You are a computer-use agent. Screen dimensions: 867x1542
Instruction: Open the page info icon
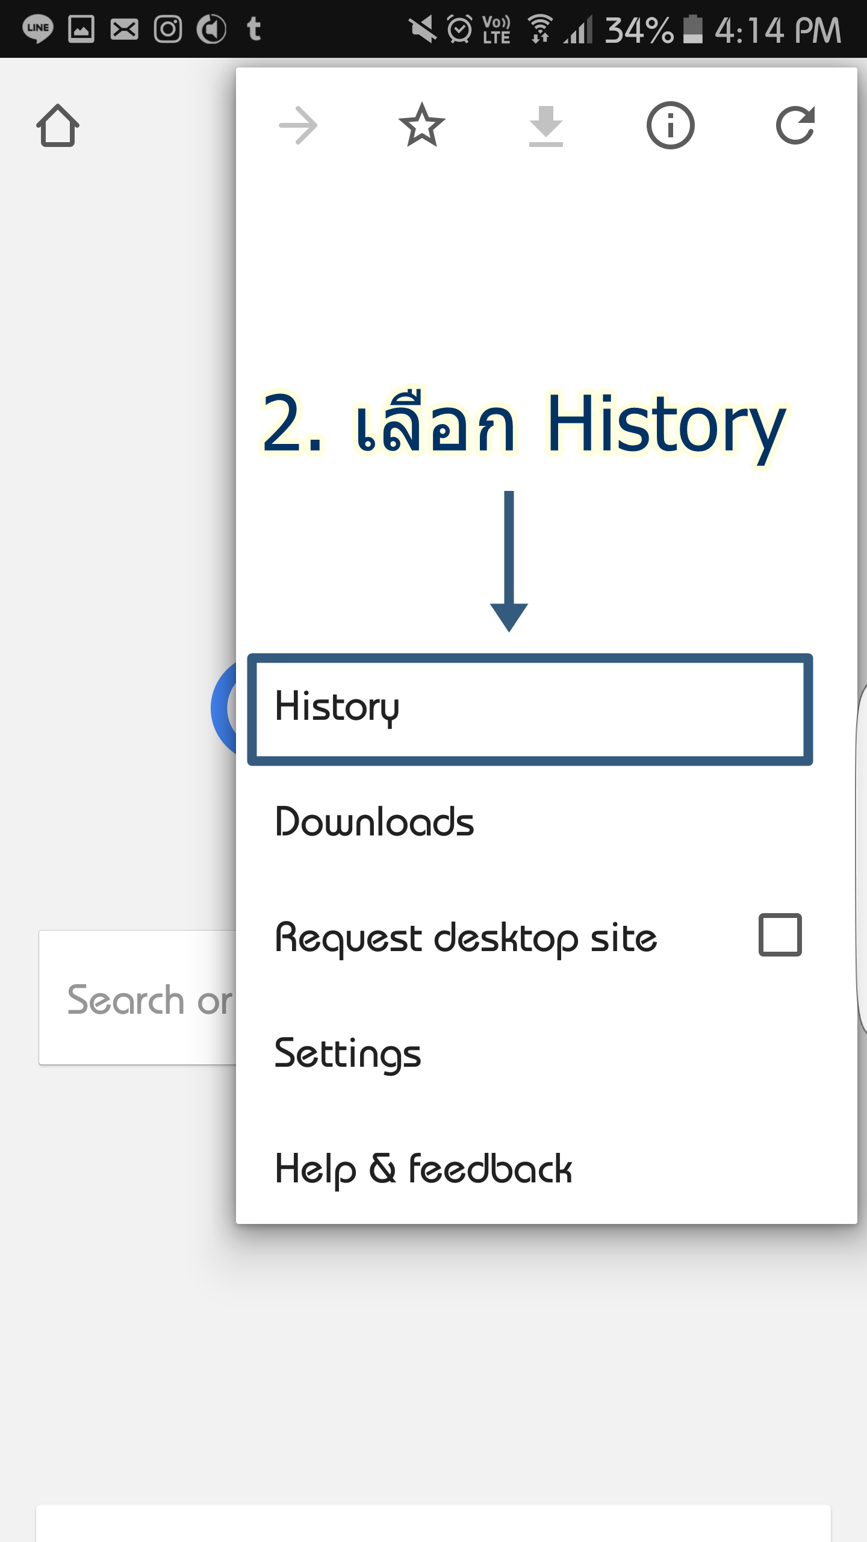(x=671, y=125)
